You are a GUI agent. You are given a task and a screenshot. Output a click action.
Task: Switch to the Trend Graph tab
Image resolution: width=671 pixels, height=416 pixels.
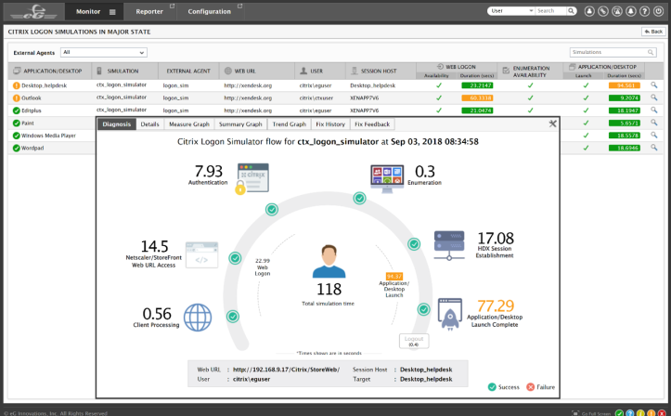[x=290, y=124]
